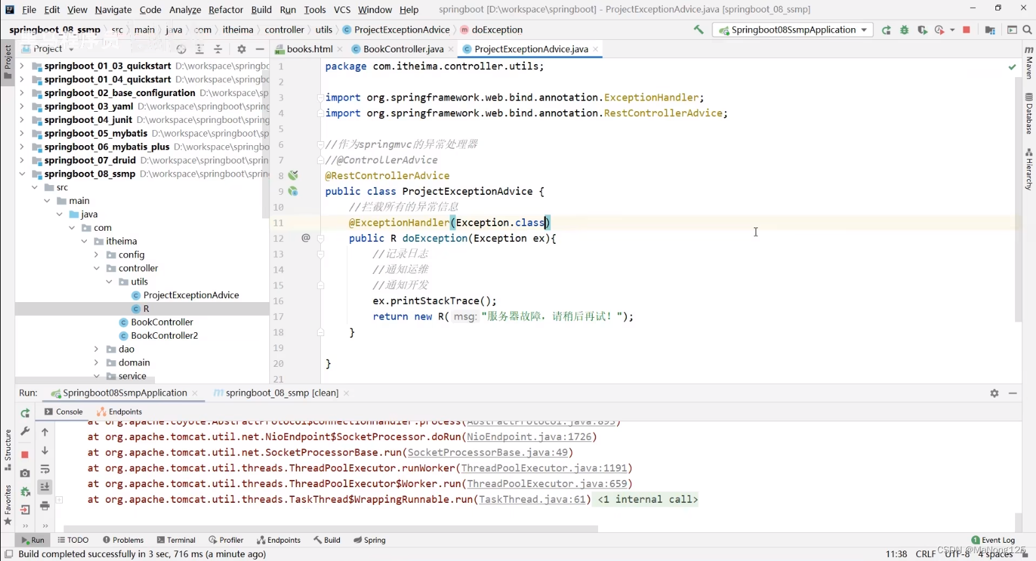Dump threads with the camera icon
The width and height of the screenshot is (1036, 561).
coord(25,473)
